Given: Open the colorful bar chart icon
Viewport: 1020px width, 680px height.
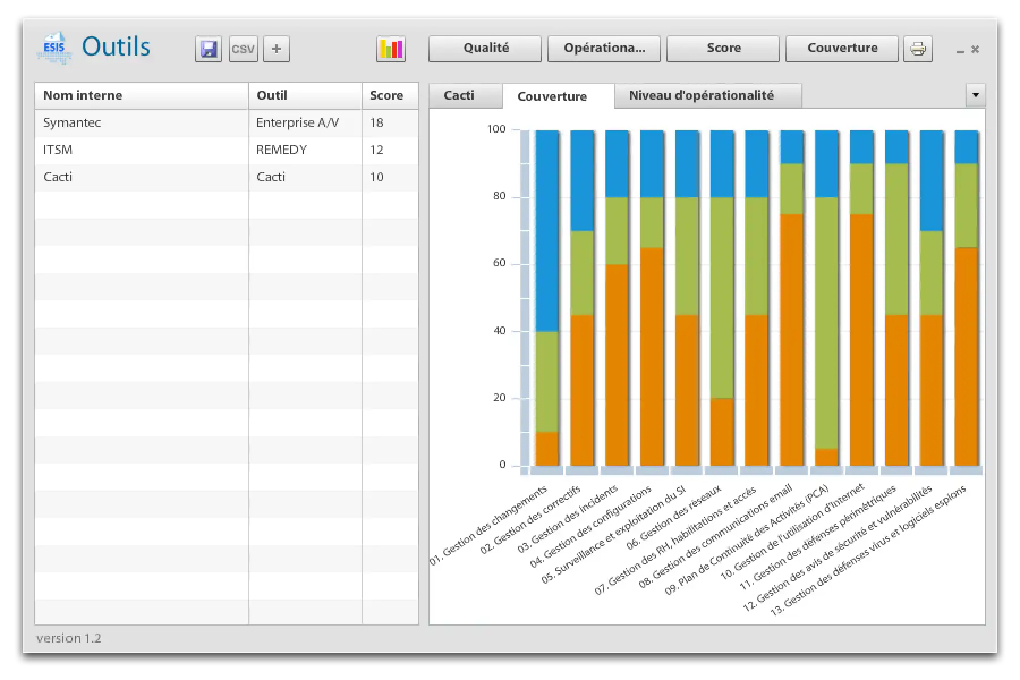Looking at the screenshot, I should [391, 49].
